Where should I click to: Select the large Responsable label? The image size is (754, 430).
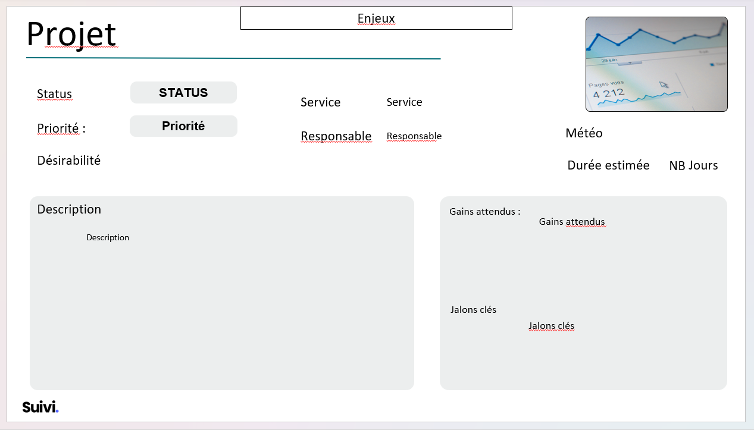click(336, 136)
